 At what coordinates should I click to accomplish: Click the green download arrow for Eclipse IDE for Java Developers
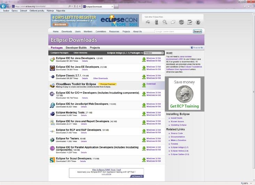tap(144, 59)
